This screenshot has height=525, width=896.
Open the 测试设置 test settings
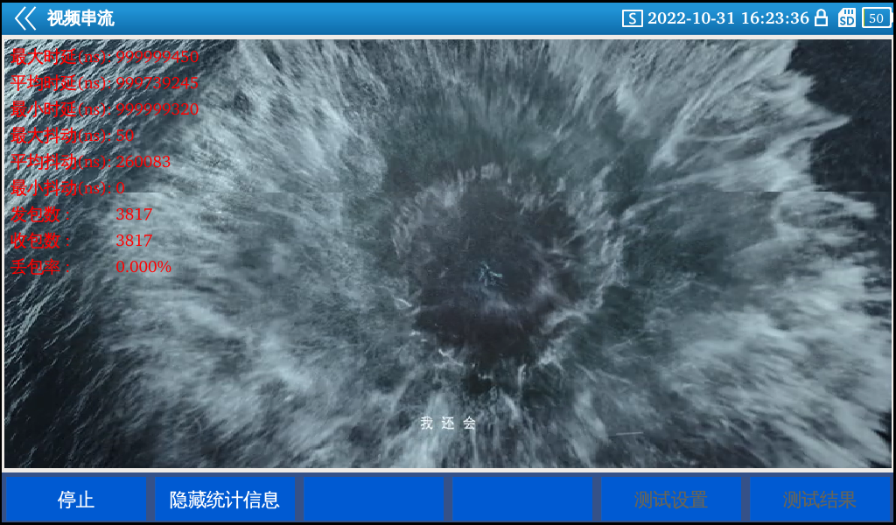point(670,500)
